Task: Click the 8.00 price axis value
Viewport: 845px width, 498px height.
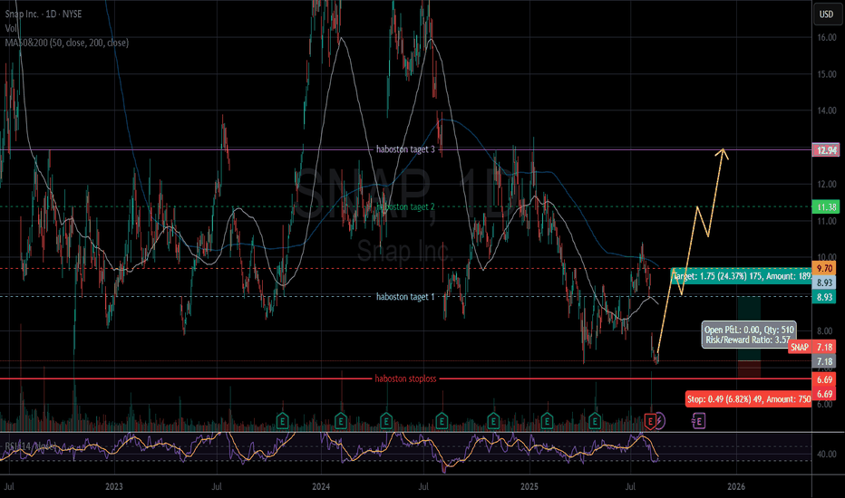Action: [826, 331]
